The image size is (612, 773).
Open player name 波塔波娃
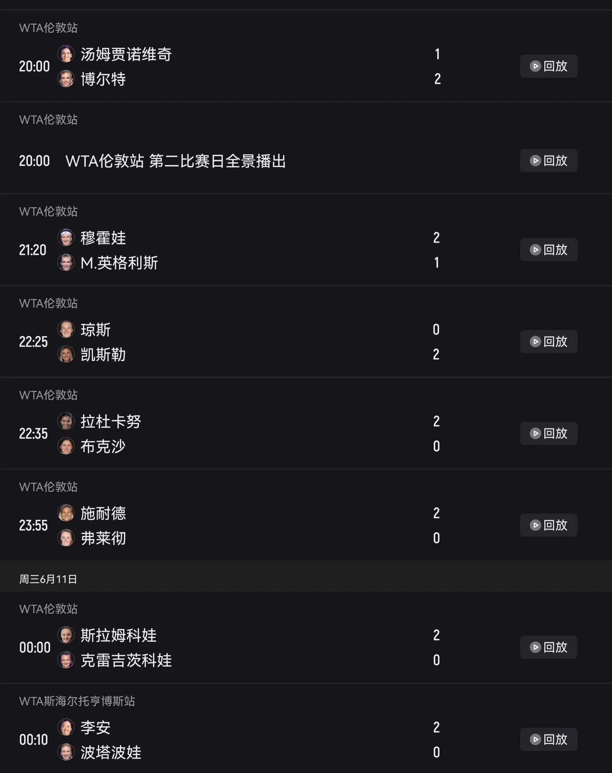tap(111, 752)
